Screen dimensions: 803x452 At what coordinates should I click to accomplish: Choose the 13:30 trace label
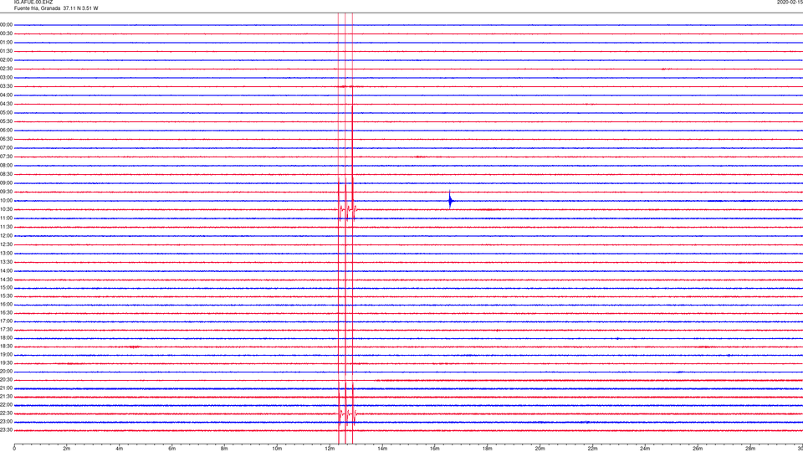click(6, 262)
